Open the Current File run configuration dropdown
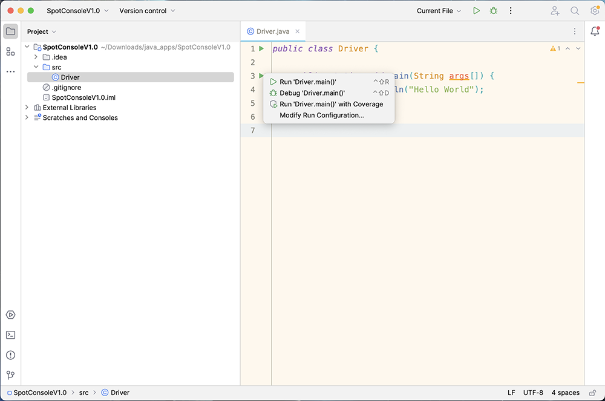This screenshot has width=605, height=401. pyautogui.click(x=439, y=11)
